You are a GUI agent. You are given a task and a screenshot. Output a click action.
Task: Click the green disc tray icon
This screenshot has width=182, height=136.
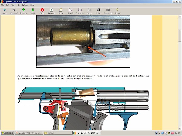(169, 133)
